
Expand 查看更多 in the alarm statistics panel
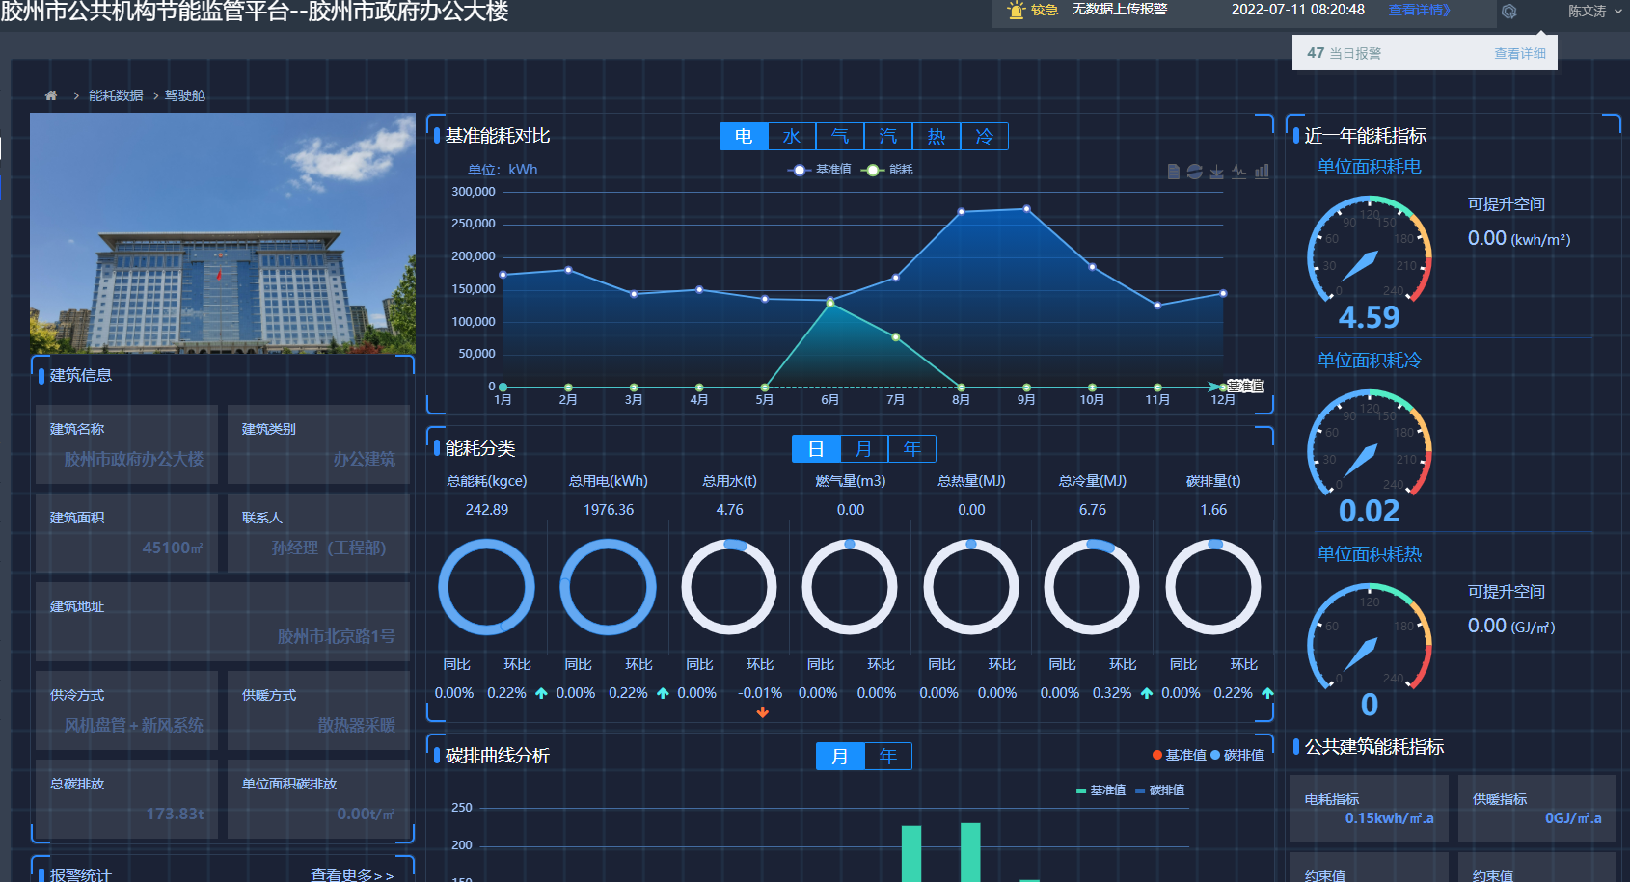tap(351, 874)
